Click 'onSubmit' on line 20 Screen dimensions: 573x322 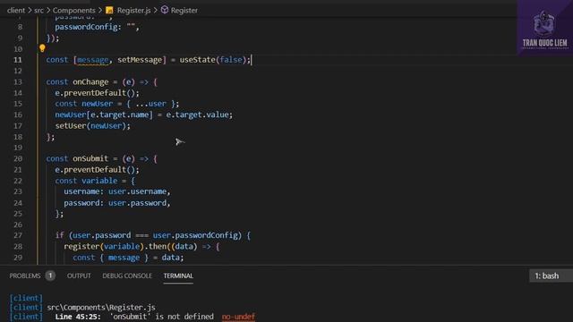pyautogui.click(x=90, y=158)
